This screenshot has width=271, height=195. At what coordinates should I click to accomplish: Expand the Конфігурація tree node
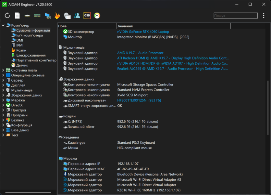click(3, 125)
